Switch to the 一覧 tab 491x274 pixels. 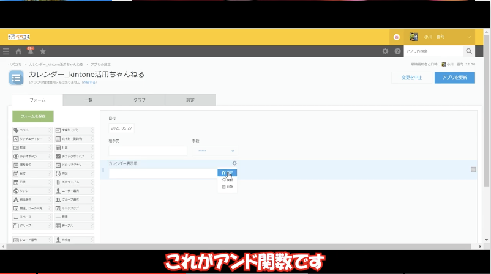(x=88, y=100)
